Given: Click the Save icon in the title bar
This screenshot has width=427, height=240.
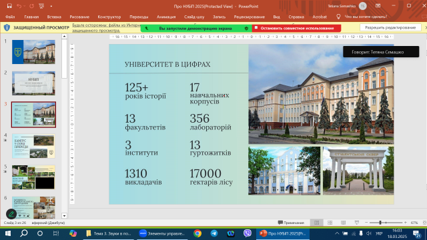Looking at the screenshot, I should pos(9,6).
